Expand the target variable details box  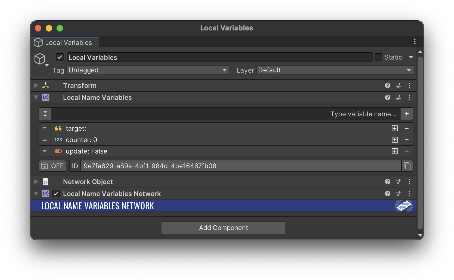point(395,128)
